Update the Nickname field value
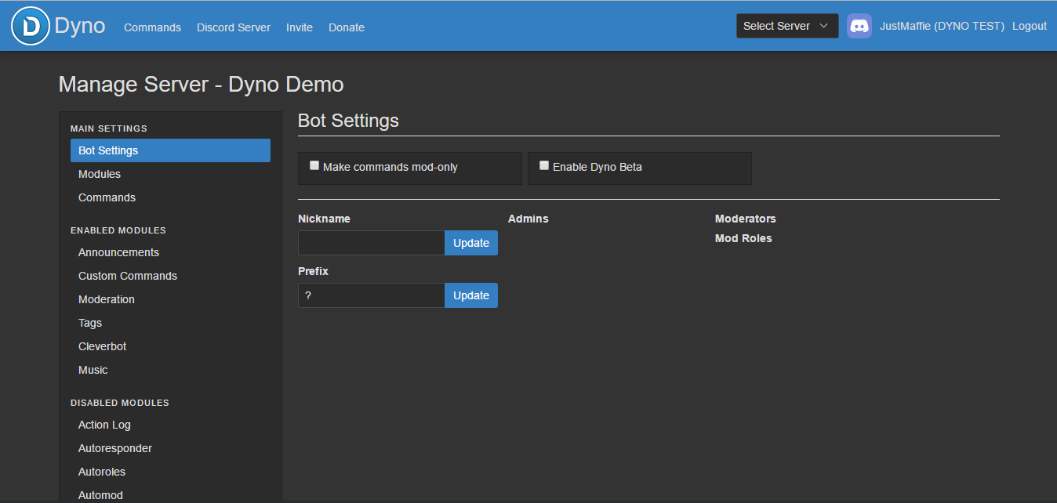 tap(471, 243)
